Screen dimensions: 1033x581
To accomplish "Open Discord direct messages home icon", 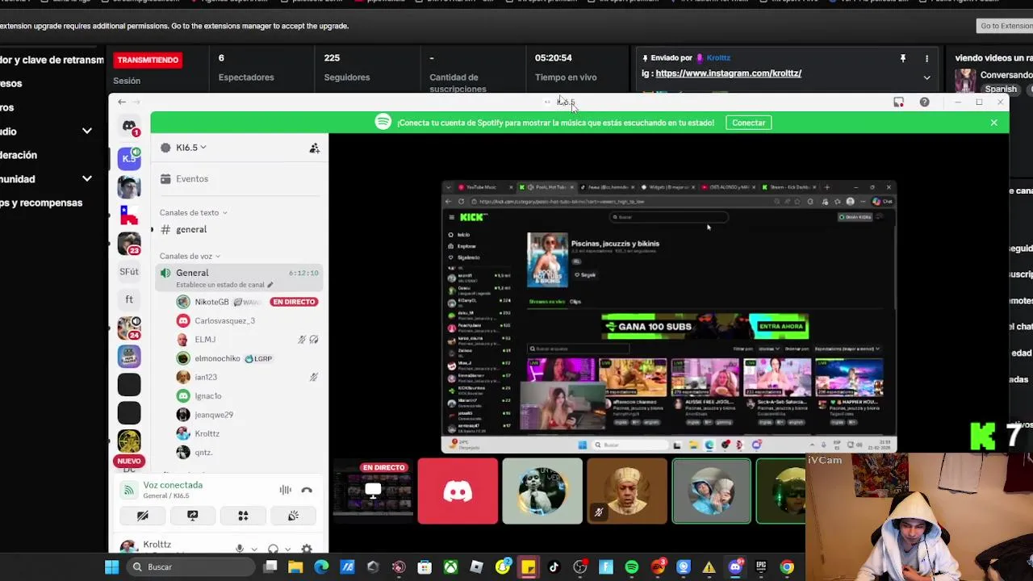I will tap(129, 126).
